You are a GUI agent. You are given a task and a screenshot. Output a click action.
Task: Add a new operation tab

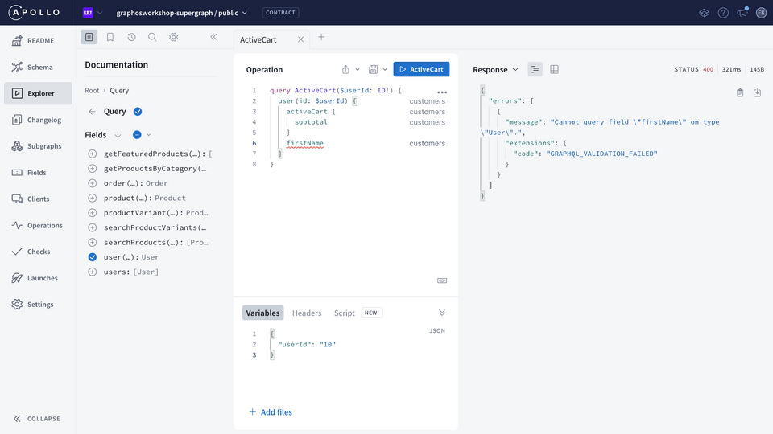(x=321, y=37)
